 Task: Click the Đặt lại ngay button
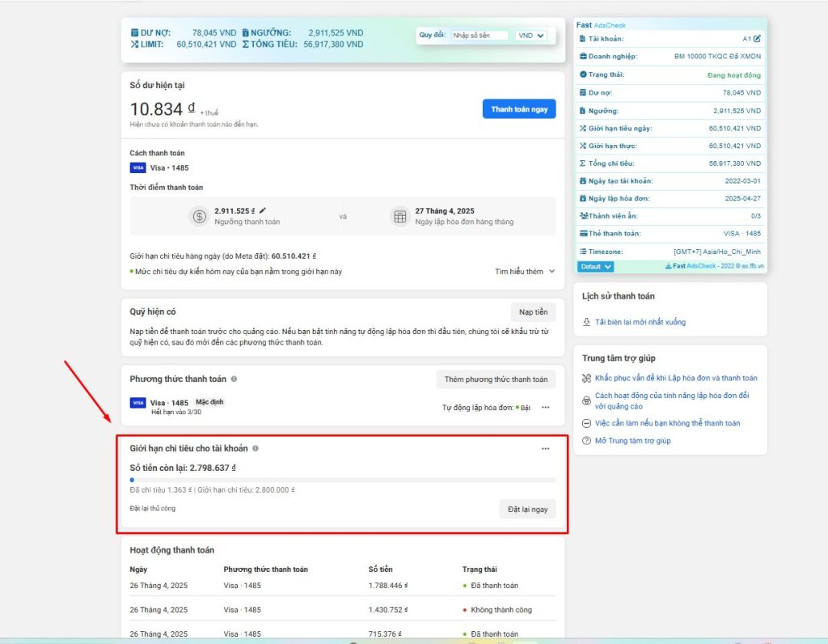[527, 509]
